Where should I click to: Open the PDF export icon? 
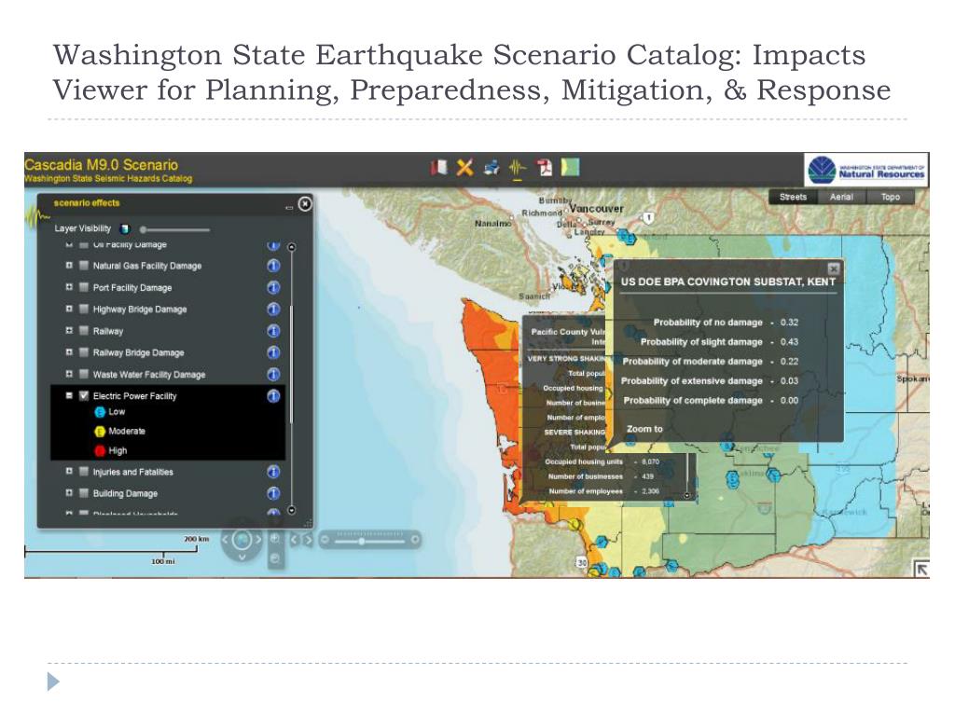point(544,167)
